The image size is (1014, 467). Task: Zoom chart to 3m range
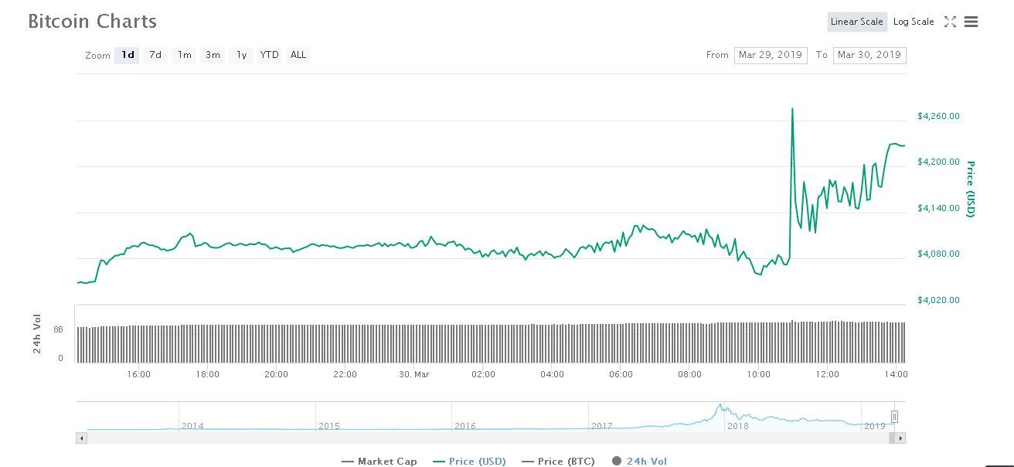(x=213, y=55)
